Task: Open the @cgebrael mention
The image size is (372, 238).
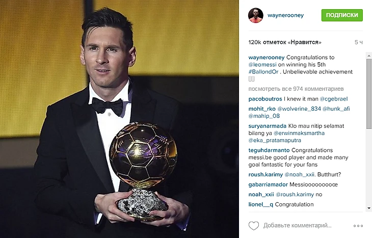Action: (334, 99)
